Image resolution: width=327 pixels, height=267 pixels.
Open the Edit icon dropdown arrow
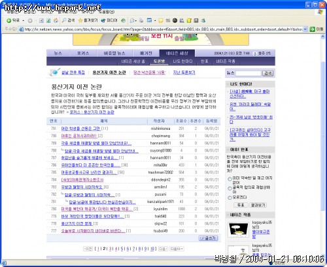155,21
